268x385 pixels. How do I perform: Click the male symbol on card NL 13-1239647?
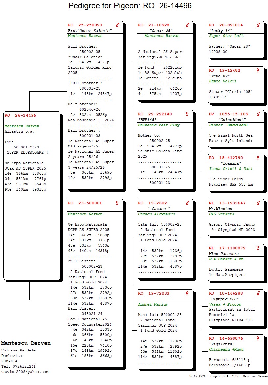(258, 203)
